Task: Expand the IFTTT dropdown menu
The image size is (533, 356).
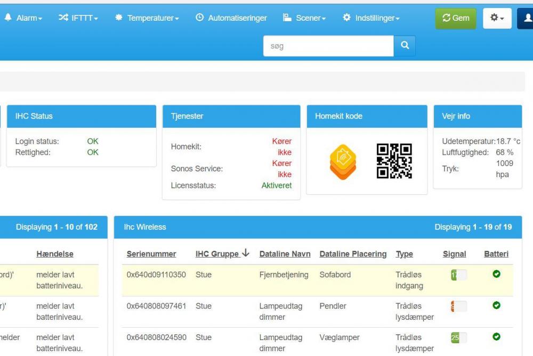Action: point(78,18)
